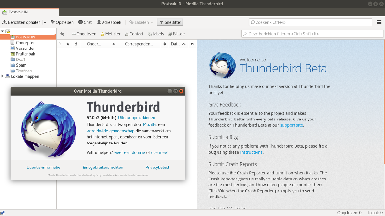
Task: Click the 'Totaal: 0' status text
Action: coord(375,213)
